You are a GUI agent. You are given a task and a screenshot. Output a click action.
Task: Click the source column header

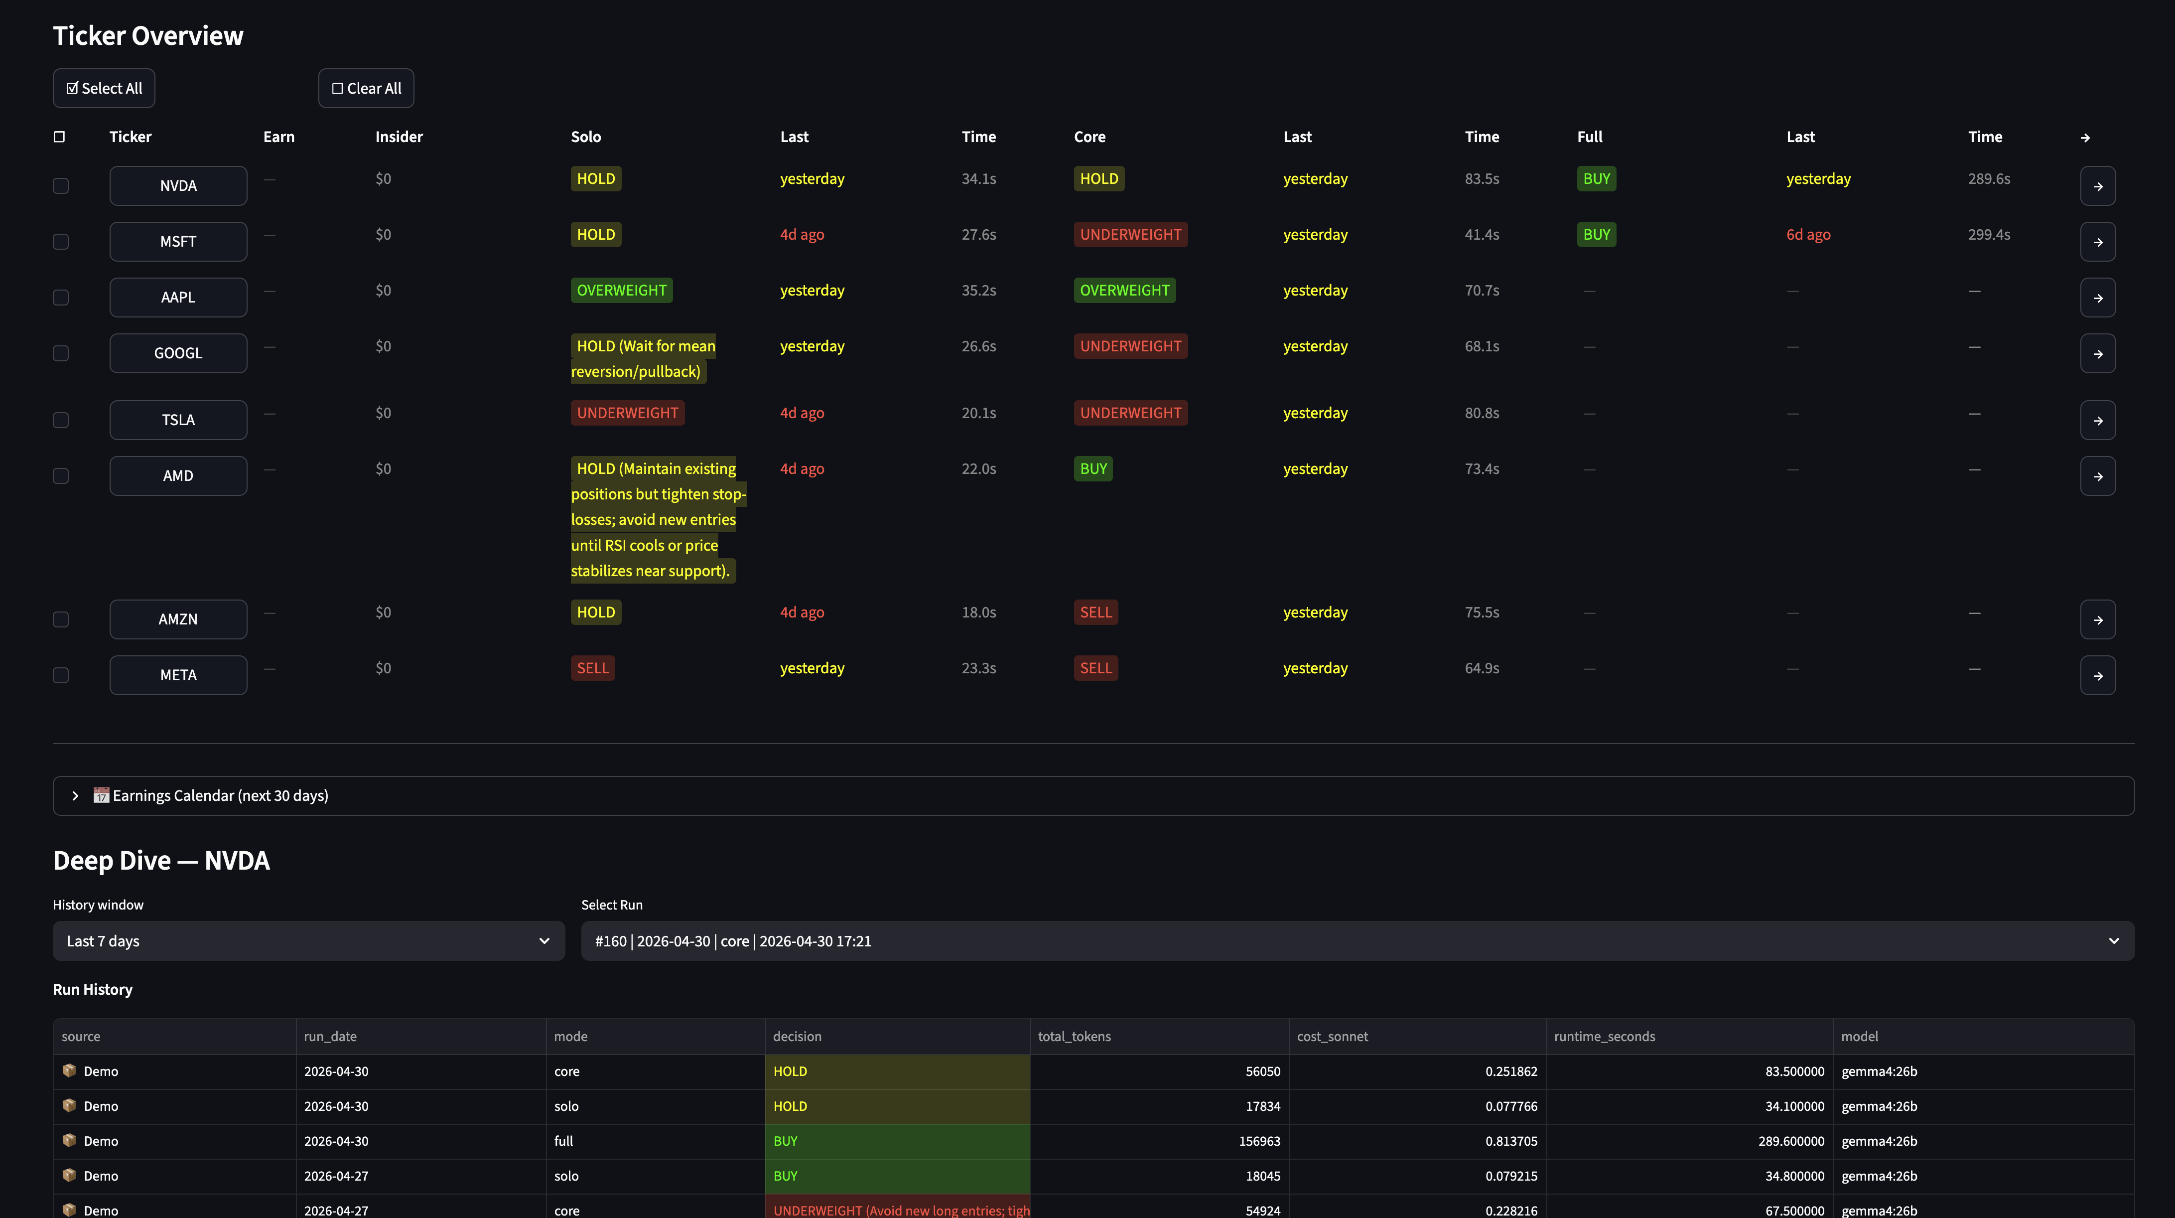click(x=174, y=1037)
